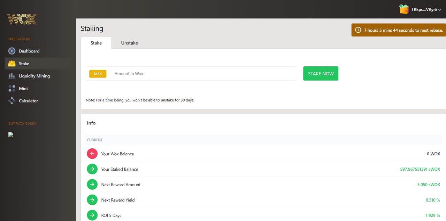The height and width of the screenshot is (221, 446).
Task: Click the Next Reward Yield label
Action: point(118,200)
